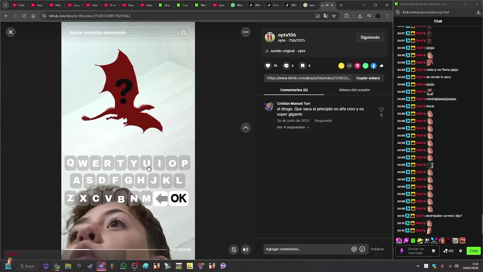Open opta106 profile avatar
This screenshot has height=272, width=483.
click(x=270, y=37)
